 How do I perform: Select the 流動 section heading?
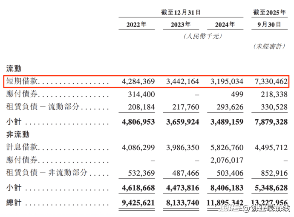pyautogui.click(x=14, y=68)
